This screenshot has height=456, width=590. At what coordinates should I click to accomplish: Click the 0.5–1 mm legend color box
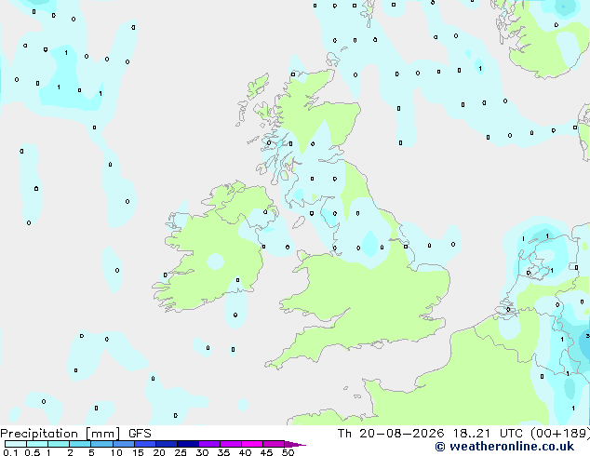coord(37,444)
